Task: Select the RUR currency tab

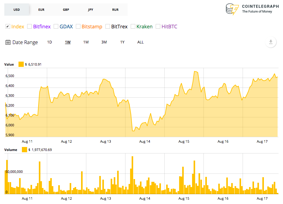Action: 115,10
